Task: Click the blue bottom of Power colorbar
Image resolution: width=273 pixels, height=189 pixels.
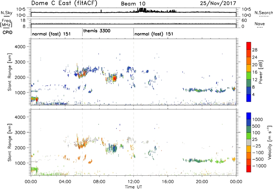Action: [x=249, y=98]
